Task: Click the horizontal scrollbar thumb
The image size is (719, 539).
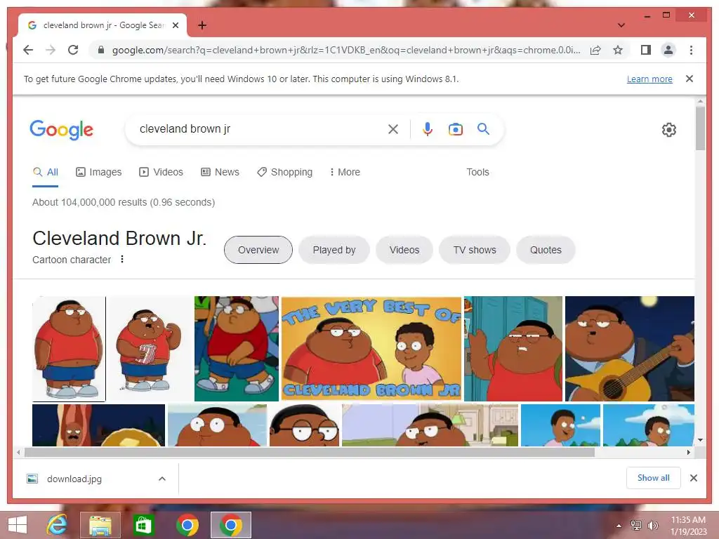Action: coord(310,453)
